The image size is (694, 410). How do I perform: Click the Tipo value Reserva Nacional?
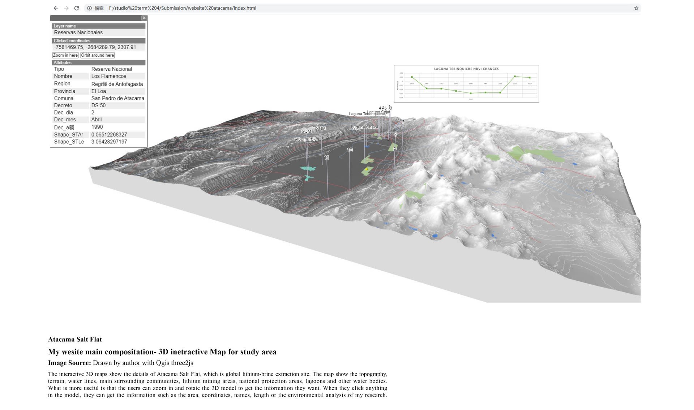point(112,69)
